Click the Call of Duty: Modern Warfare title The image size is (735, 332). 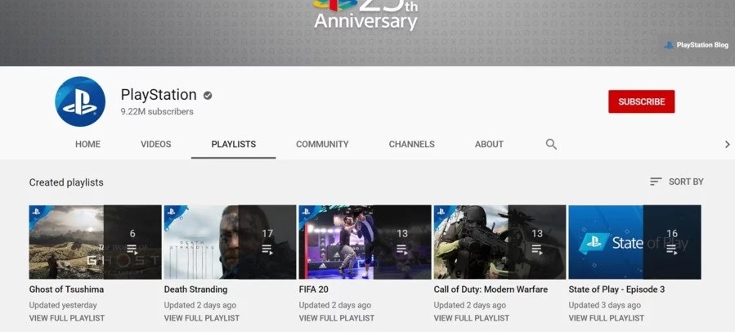491,289
